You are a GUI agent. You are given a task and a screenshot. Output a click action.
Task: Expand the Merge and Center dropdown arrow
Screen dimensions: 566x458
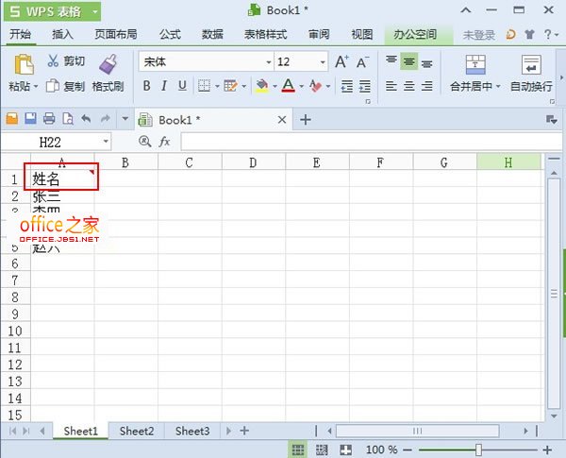(x=498, y=86)
